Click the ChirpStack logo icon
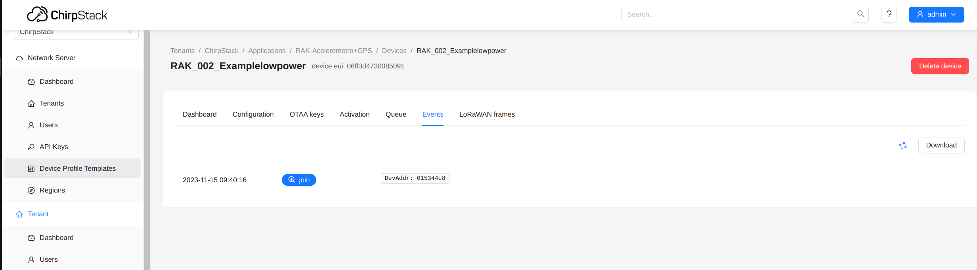The height and width of the screenshot is (270, 977). point(37,15)
